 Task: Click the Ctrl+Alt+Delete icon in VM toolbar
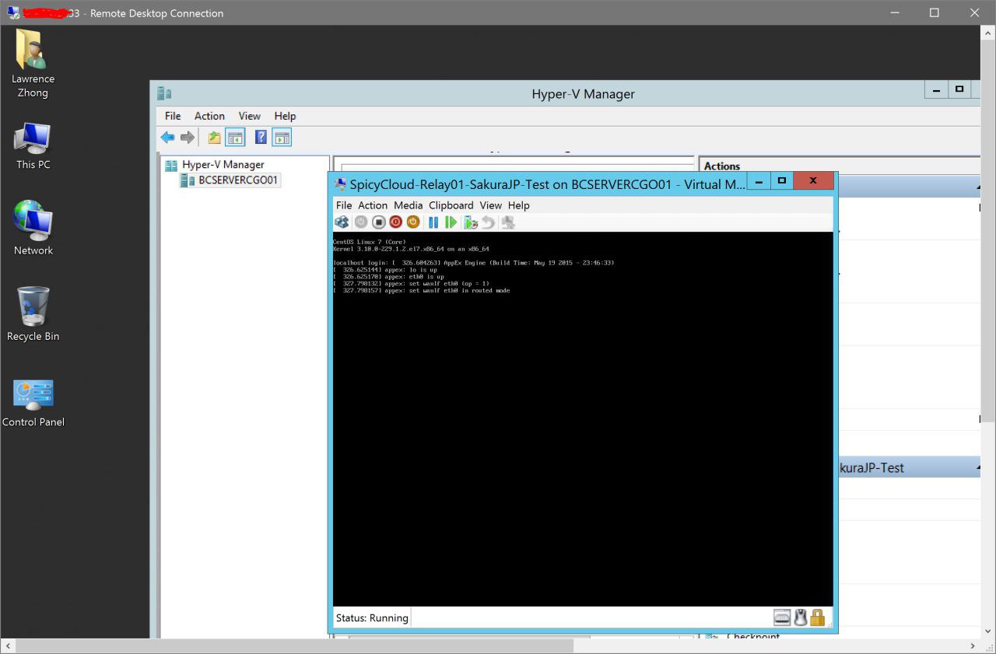click(342, 222)
